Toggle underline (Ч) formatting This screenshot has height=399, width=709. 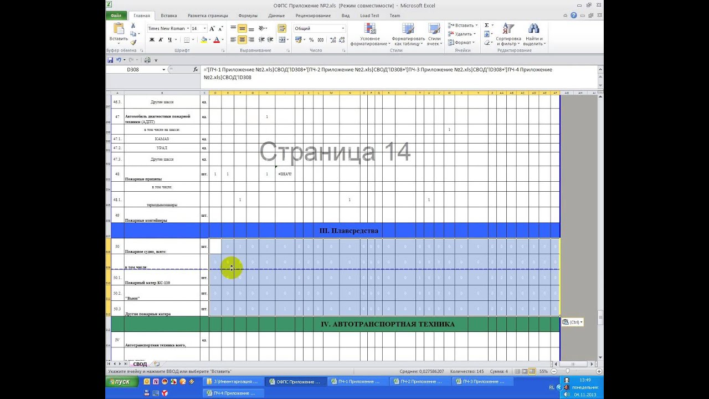point(169,40)
